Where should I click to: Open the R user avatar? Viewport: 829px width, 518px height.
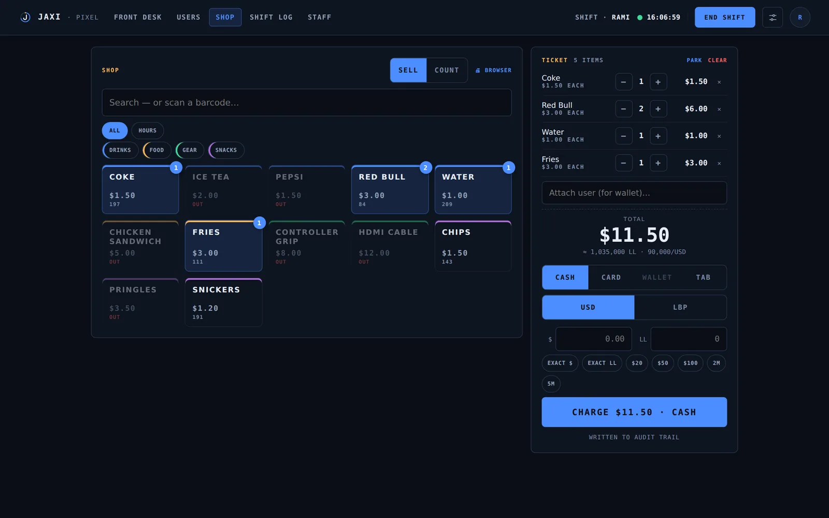point(799,17)
